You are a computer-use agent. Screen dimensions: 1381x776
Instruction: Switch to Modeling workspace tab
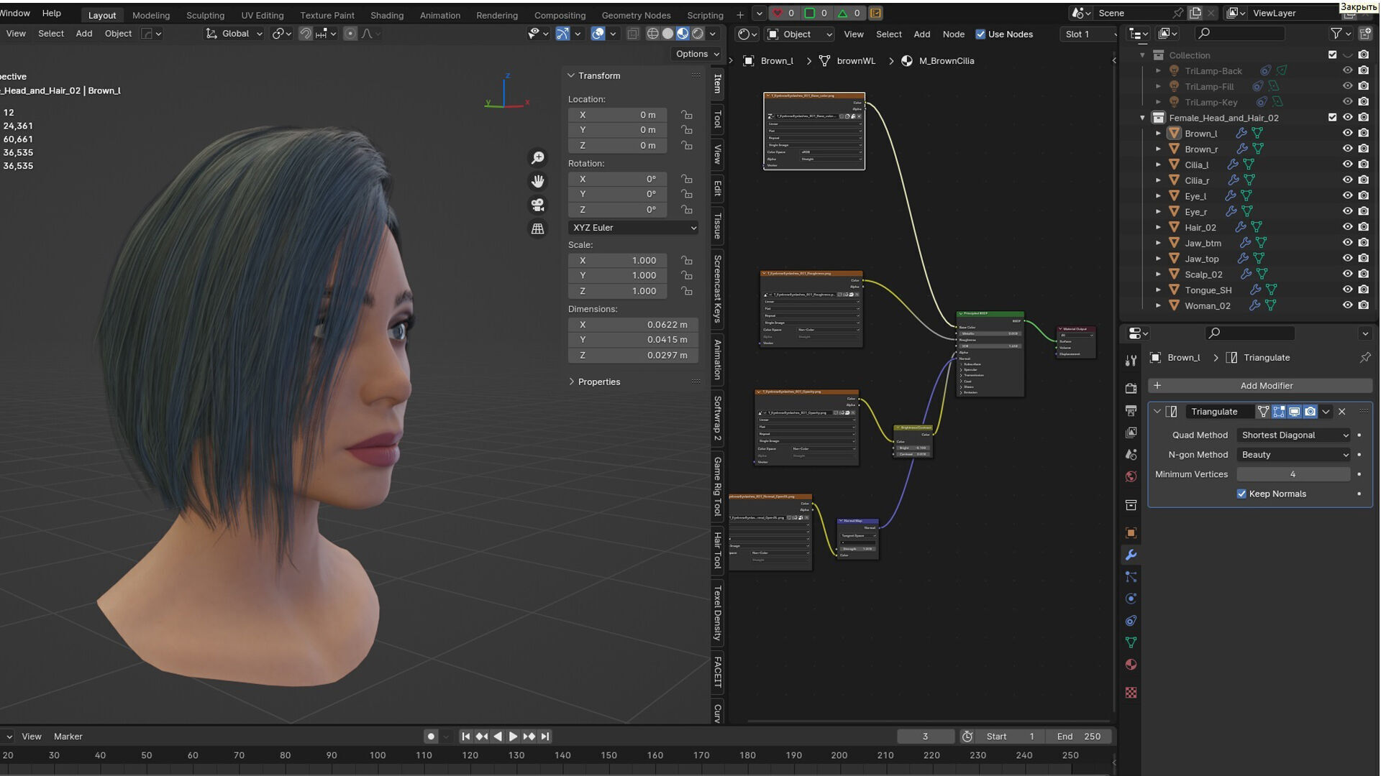151,15
